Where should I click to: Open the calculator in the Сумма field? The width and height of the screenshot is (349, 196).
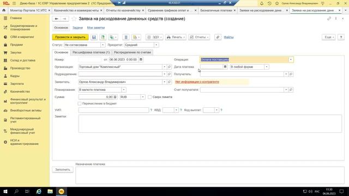point(115,97)
